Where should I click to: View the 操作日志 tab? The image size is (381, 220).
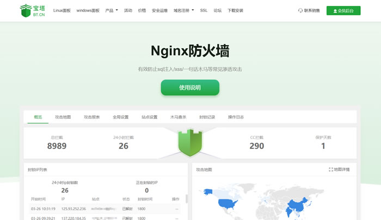tap(236, 117)
